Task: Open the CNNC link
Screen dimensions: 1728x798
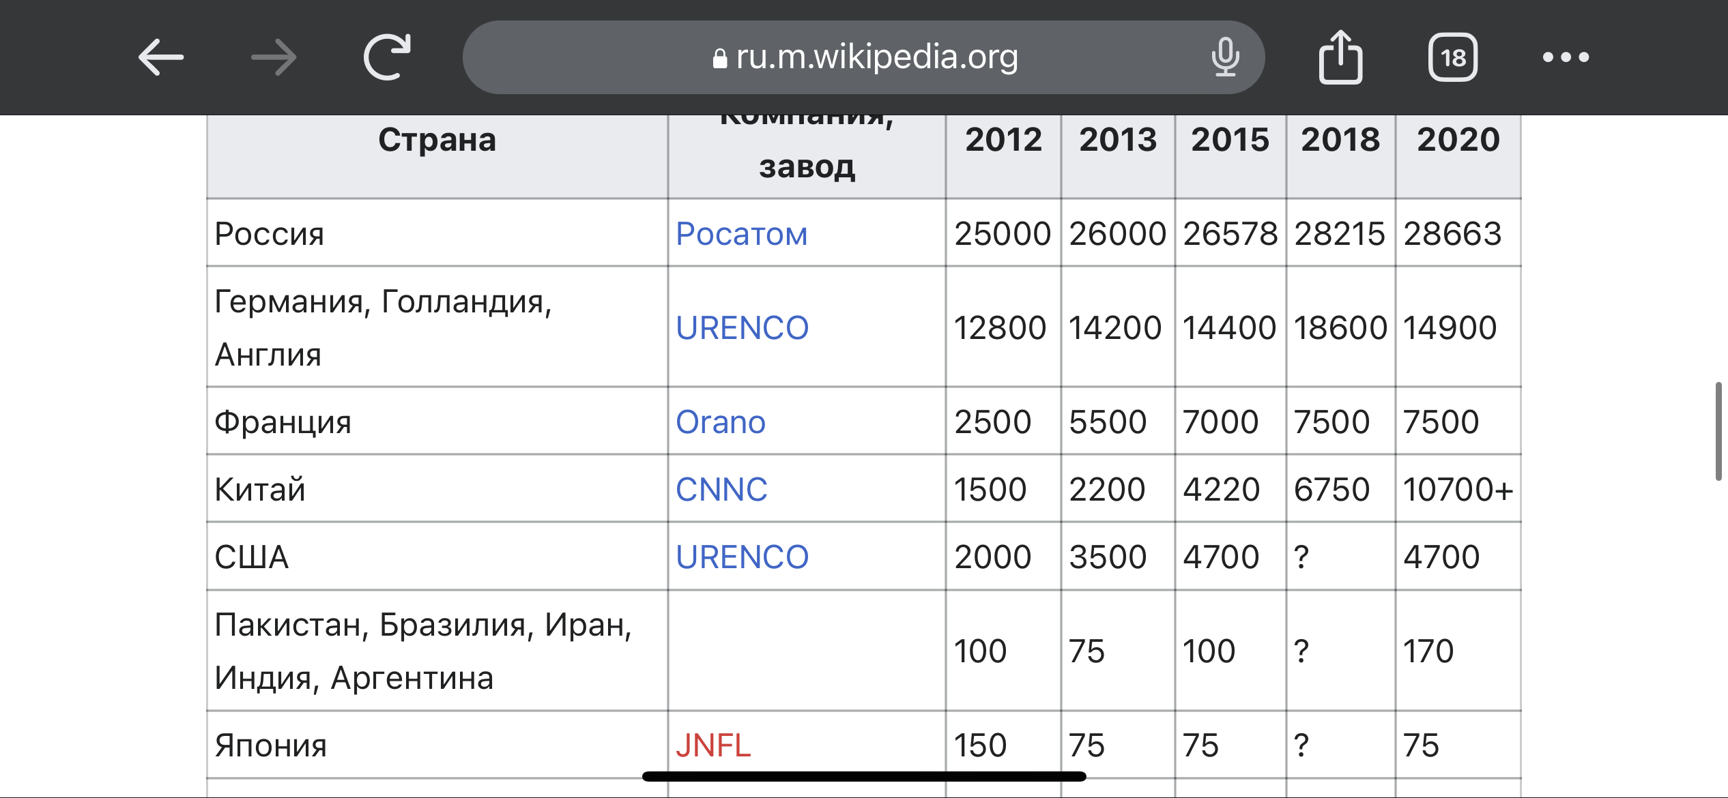Action: [721, 490]
